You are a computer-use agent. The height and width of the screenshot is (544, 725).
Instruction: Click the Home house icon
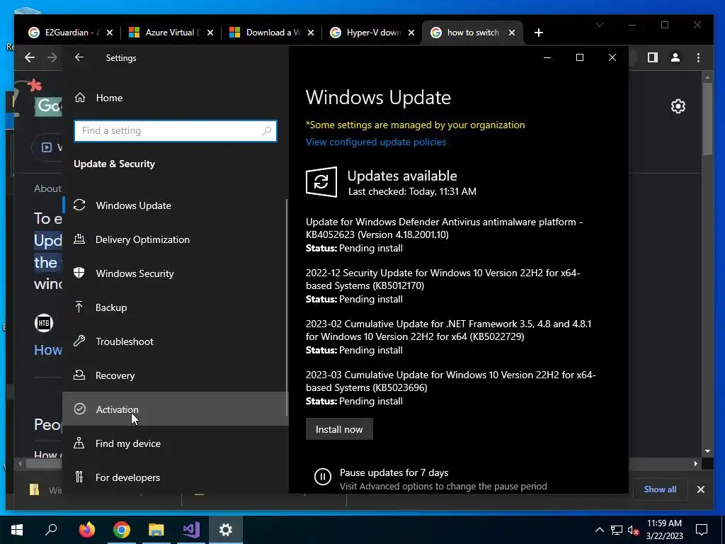80,97
